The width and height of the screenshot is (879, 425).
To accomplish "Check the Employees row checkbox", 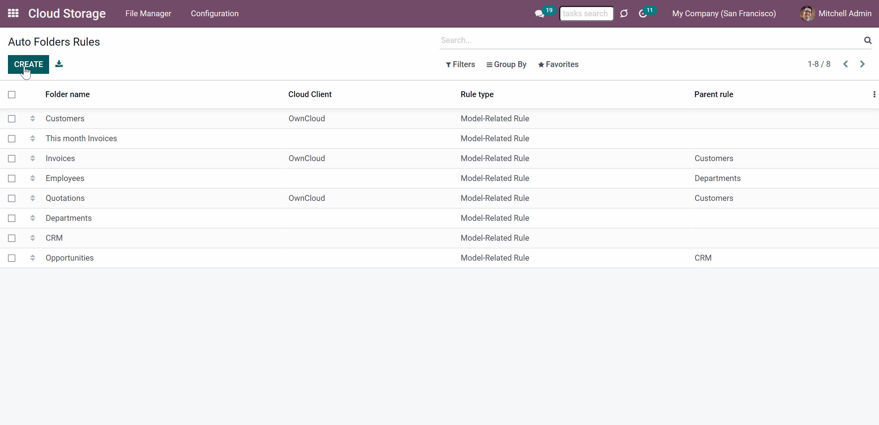I will pyautogui.click(x=12, y=179).
